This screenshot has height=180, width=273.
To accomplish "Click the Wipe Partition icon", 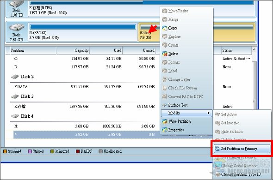I will (x=165, y=121).
